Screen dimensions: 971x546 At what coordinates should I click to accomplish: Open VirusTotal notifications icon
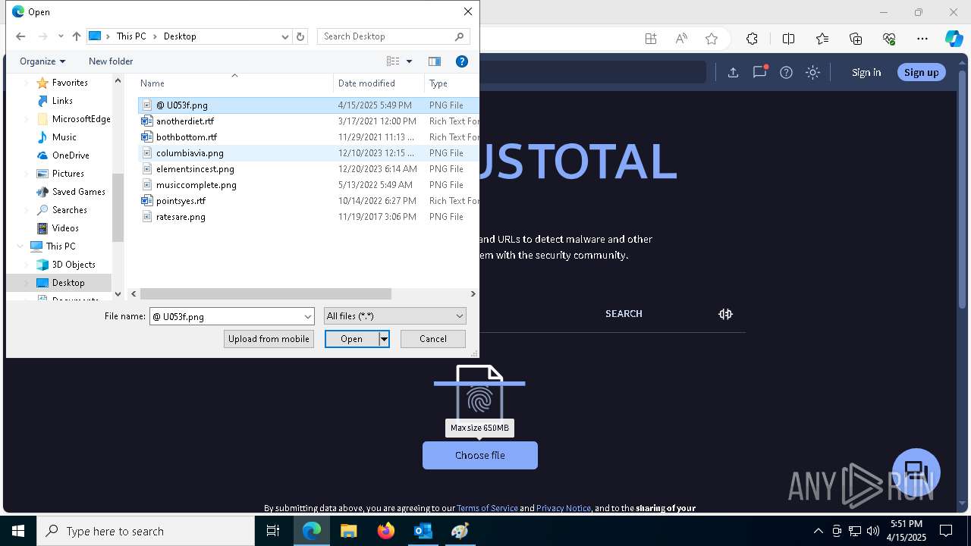pyautogui.click(x=759, y=72)
